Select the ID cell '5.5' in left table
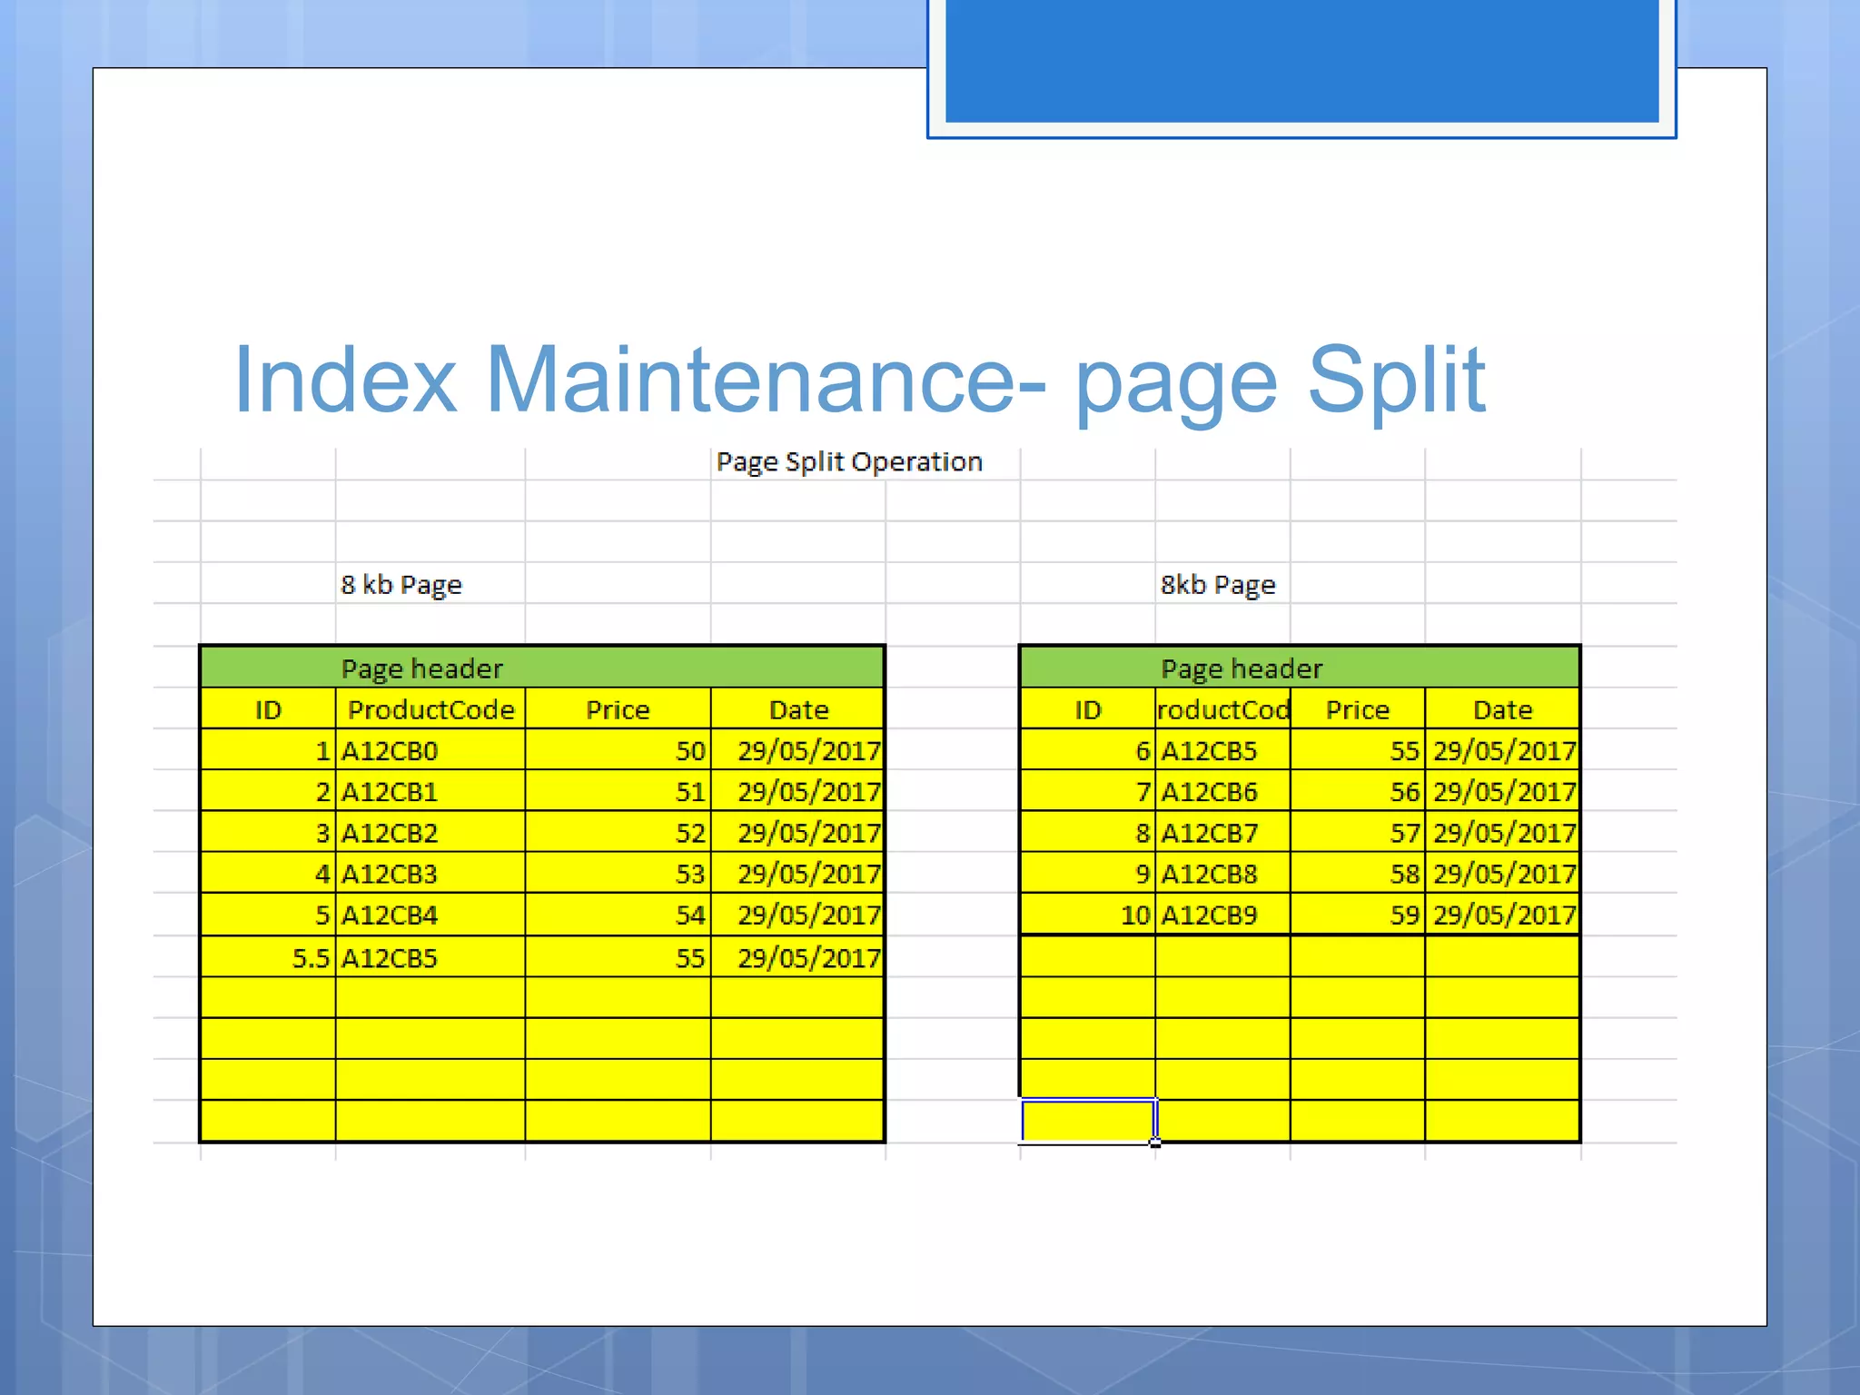The width and height of the screenshot is (1860, 1395). (268, 957)
